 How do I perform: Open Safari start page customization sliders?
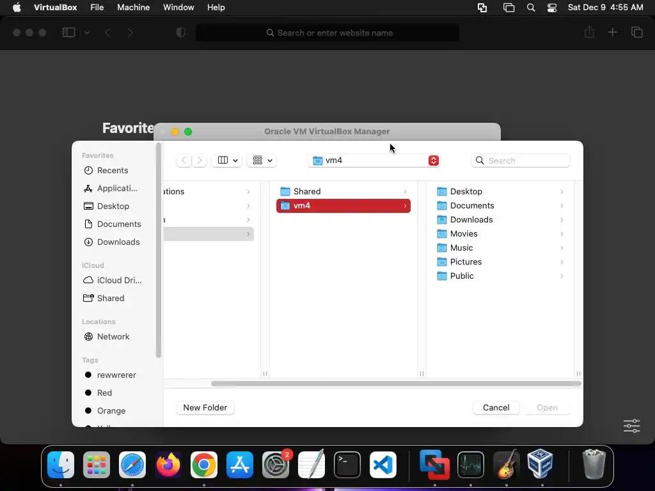(631, 426)
